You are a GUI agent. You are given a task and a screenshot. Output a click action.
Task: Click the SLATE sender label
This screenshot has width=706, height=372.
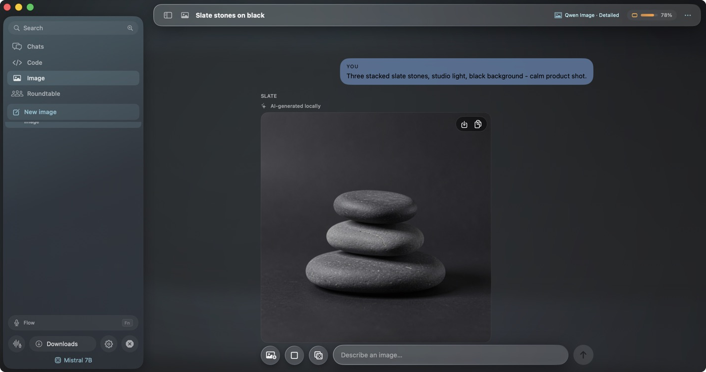pos(269,96)
